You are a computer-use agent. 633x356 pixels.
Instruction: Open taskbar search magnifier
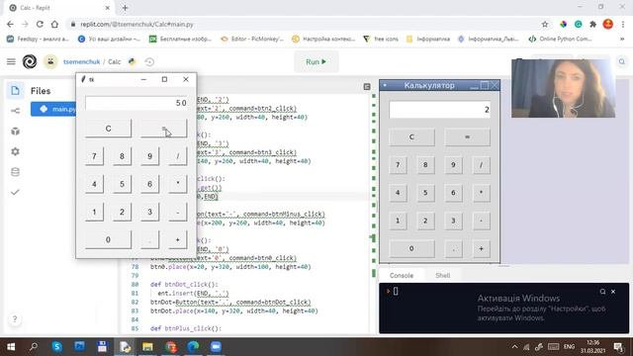(x=34, y=346)
